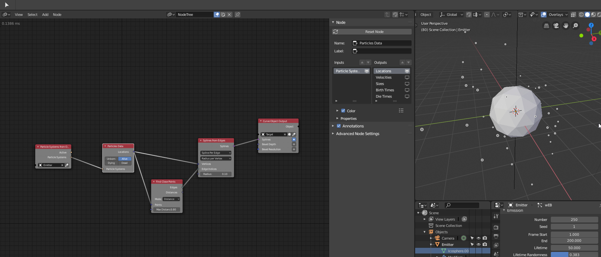The image size is (601, 257).
Task: Click the node Name field Particles Data
Action: pyautogui.click(x=382, y=43)
